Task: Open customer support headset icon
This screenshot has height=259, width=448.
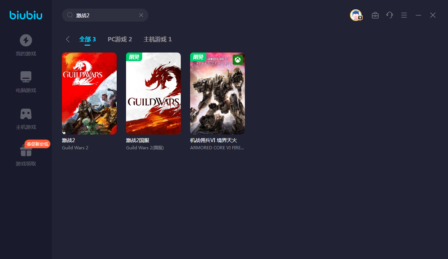Action: (x=390, y=15)
